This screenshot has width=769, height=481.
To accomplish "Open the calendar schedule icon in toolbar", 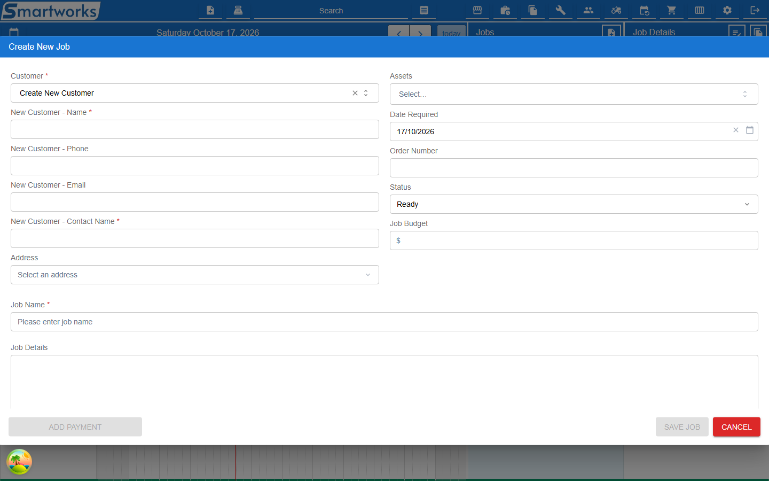I will (x=644, y=10).
